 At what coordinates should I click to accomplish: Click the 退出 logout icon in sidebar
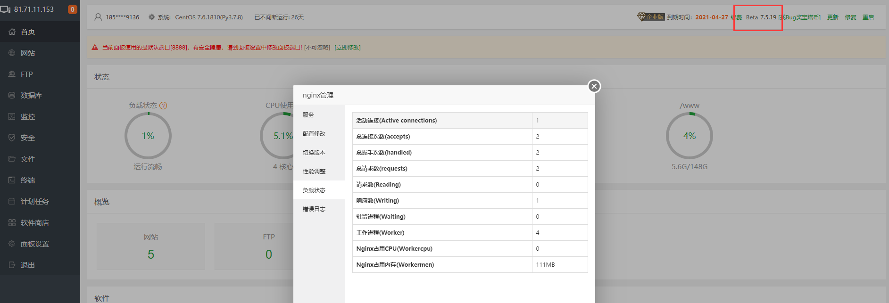click(x=12, y=265)
